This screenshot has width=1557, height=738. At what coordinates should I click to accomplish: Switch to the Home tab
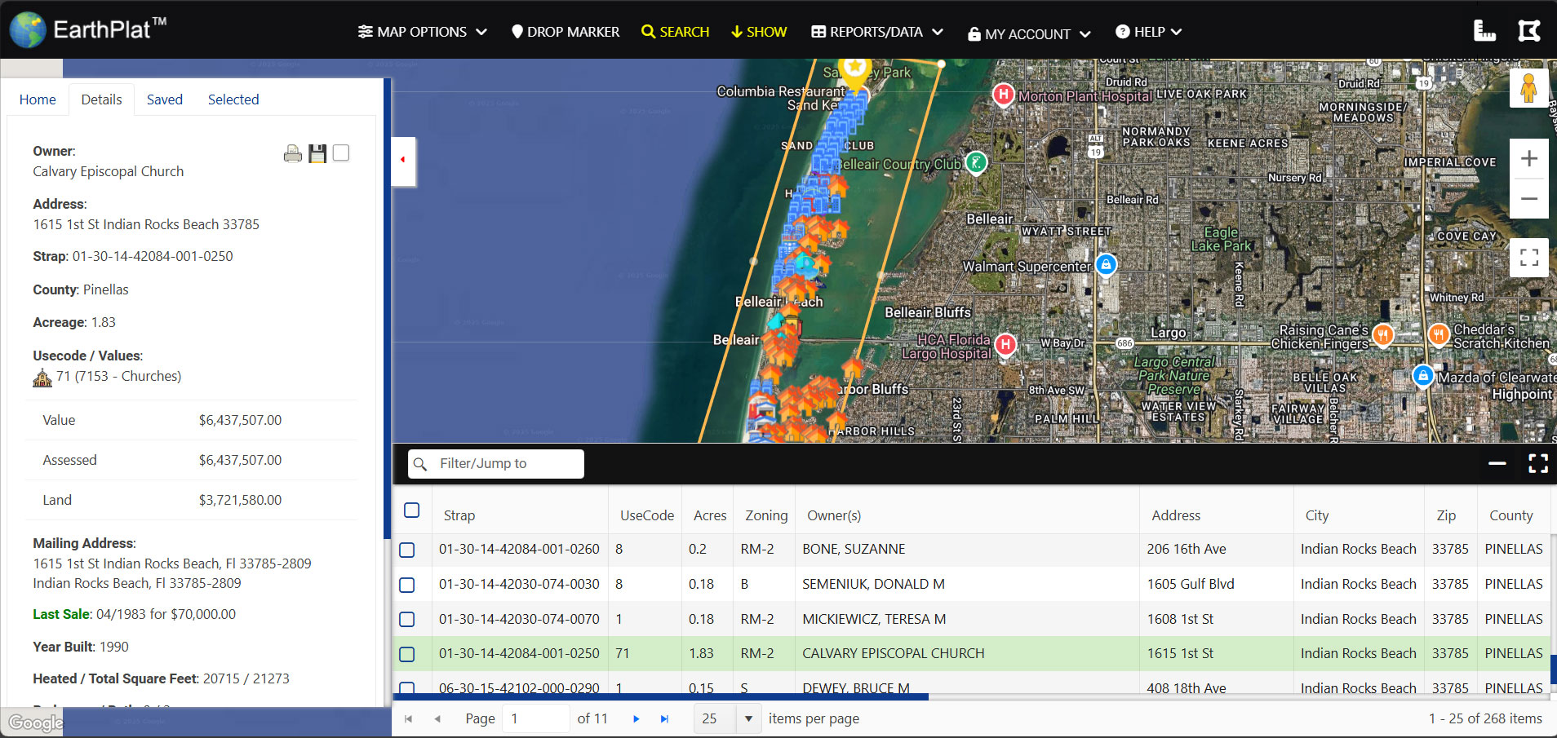tap(38, 99)
